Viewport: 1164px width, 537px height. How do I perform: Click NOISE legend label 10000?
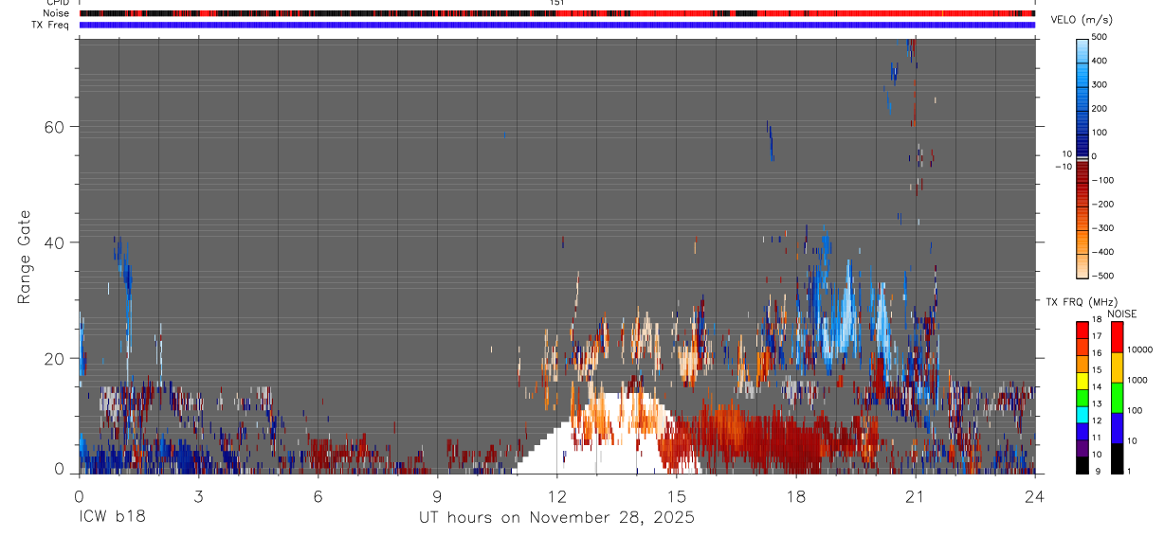[x=1141, y=349]
